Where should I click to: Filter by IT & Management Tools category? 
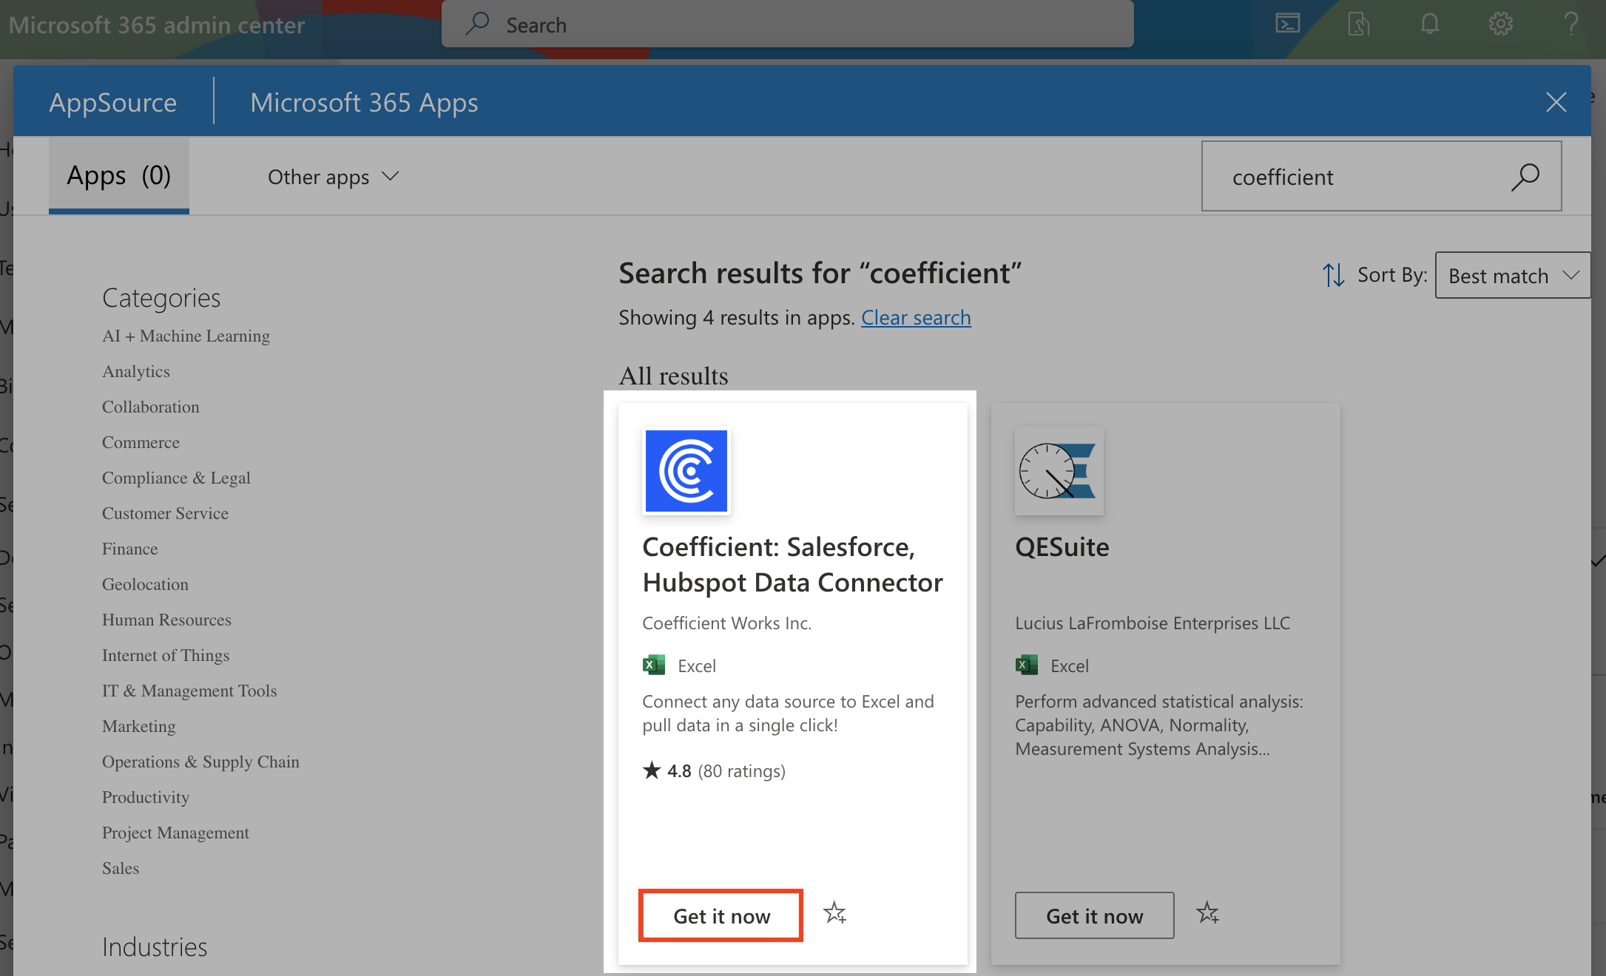189,691
